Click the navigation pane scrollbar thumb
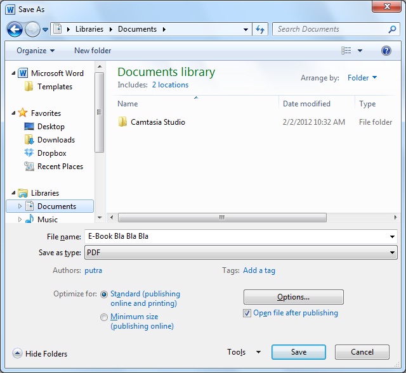The width and height of the screenshot is (406, 373). [99, 113]
